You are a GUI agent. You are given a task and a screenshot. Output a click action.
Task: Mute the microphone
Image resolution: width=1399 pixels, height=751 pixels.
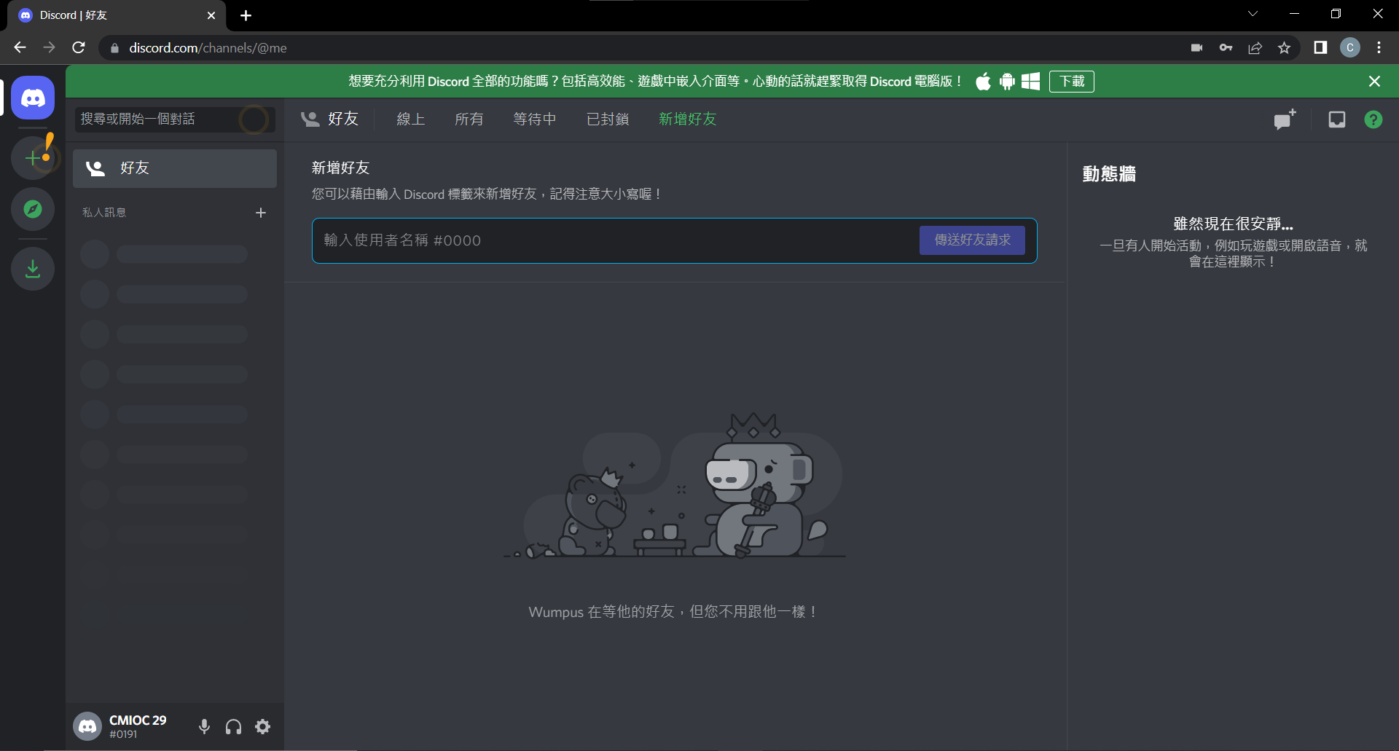point(205,726)
